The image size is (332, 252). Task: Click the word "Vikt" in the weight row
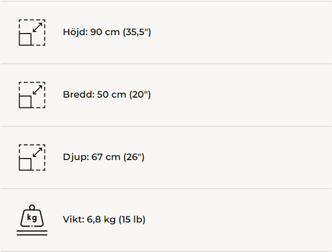click(72, 219)
